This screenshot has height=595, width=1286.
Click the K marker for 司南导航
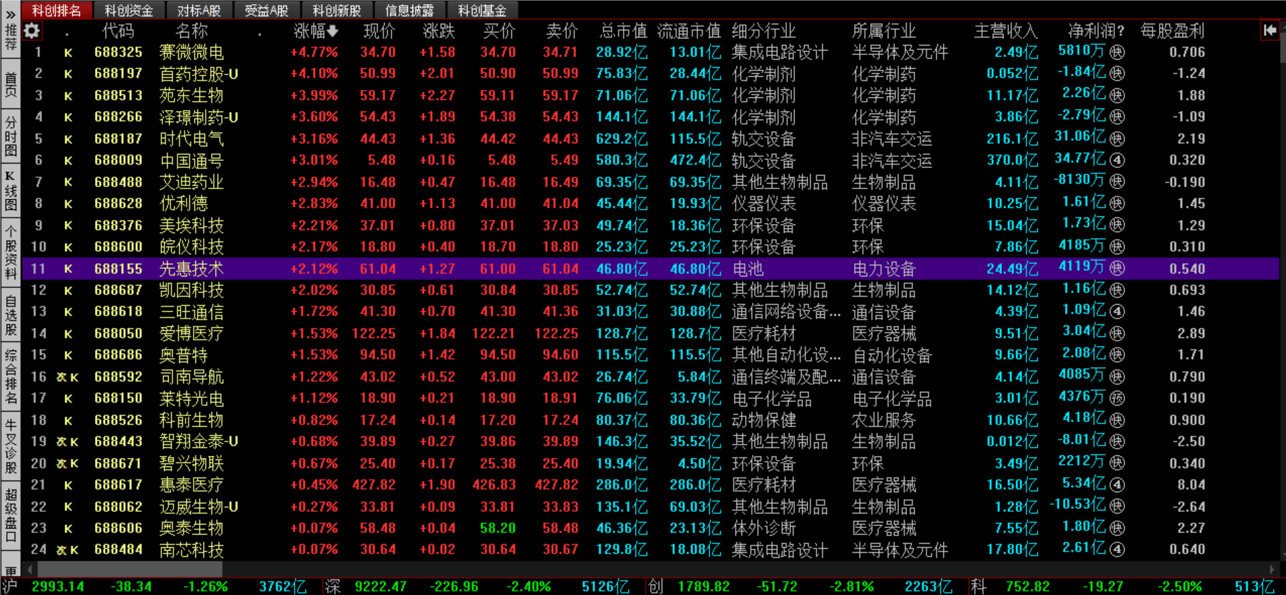(x=74, y=377)
